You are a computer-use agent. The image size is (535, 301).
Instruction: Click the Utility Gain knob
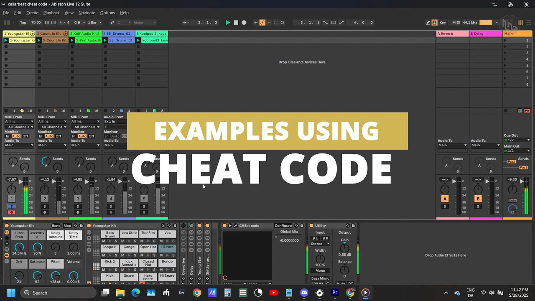[x=344, y=248]
